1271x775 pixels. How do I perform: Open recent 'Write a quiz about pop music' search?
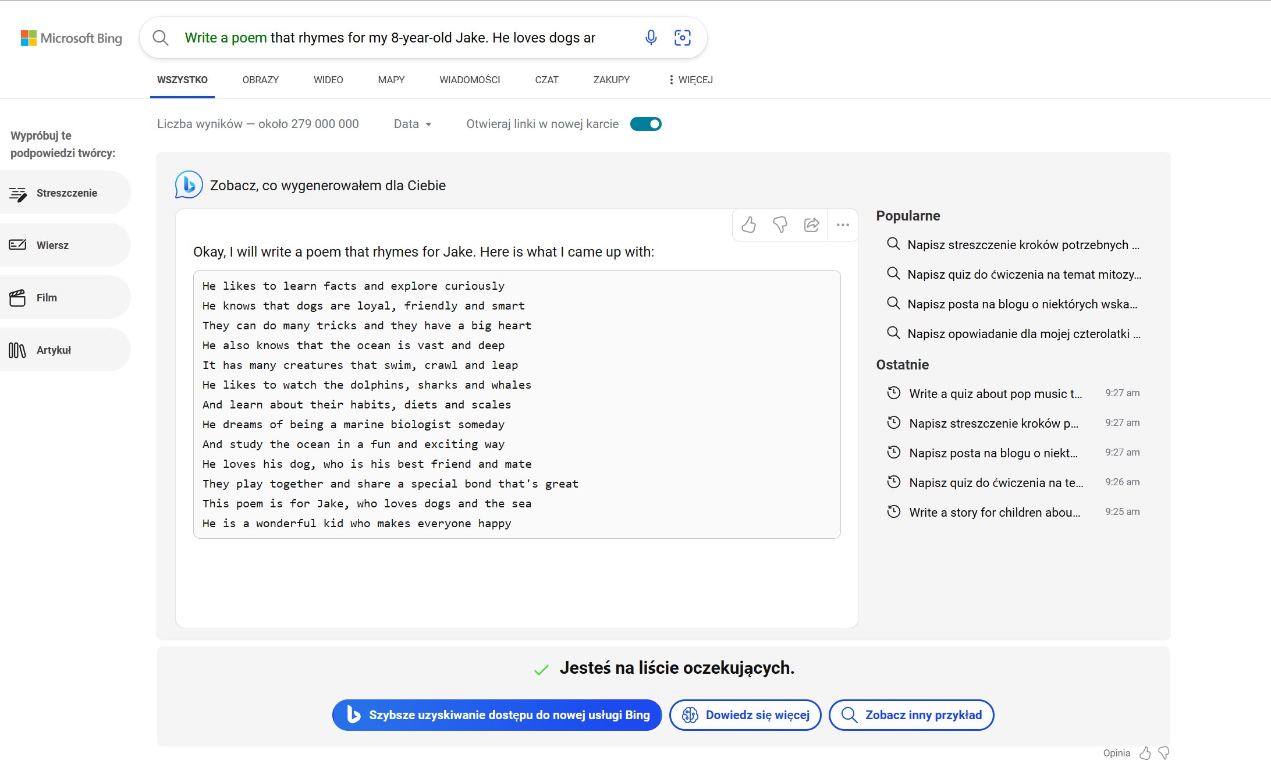[x=995, y=394]
